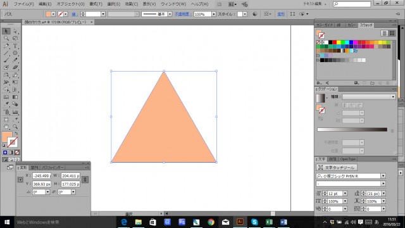The width and height of the screenshot is (405, 228).
Task: Switch Swatches panel to thumbnail view
Action: pyautogui.click(x=392, y=33)
